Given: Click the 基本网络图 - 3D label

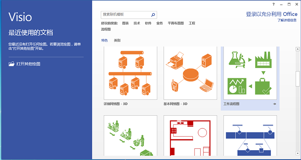Looking at the screenshot, I should tap(175, 104).
